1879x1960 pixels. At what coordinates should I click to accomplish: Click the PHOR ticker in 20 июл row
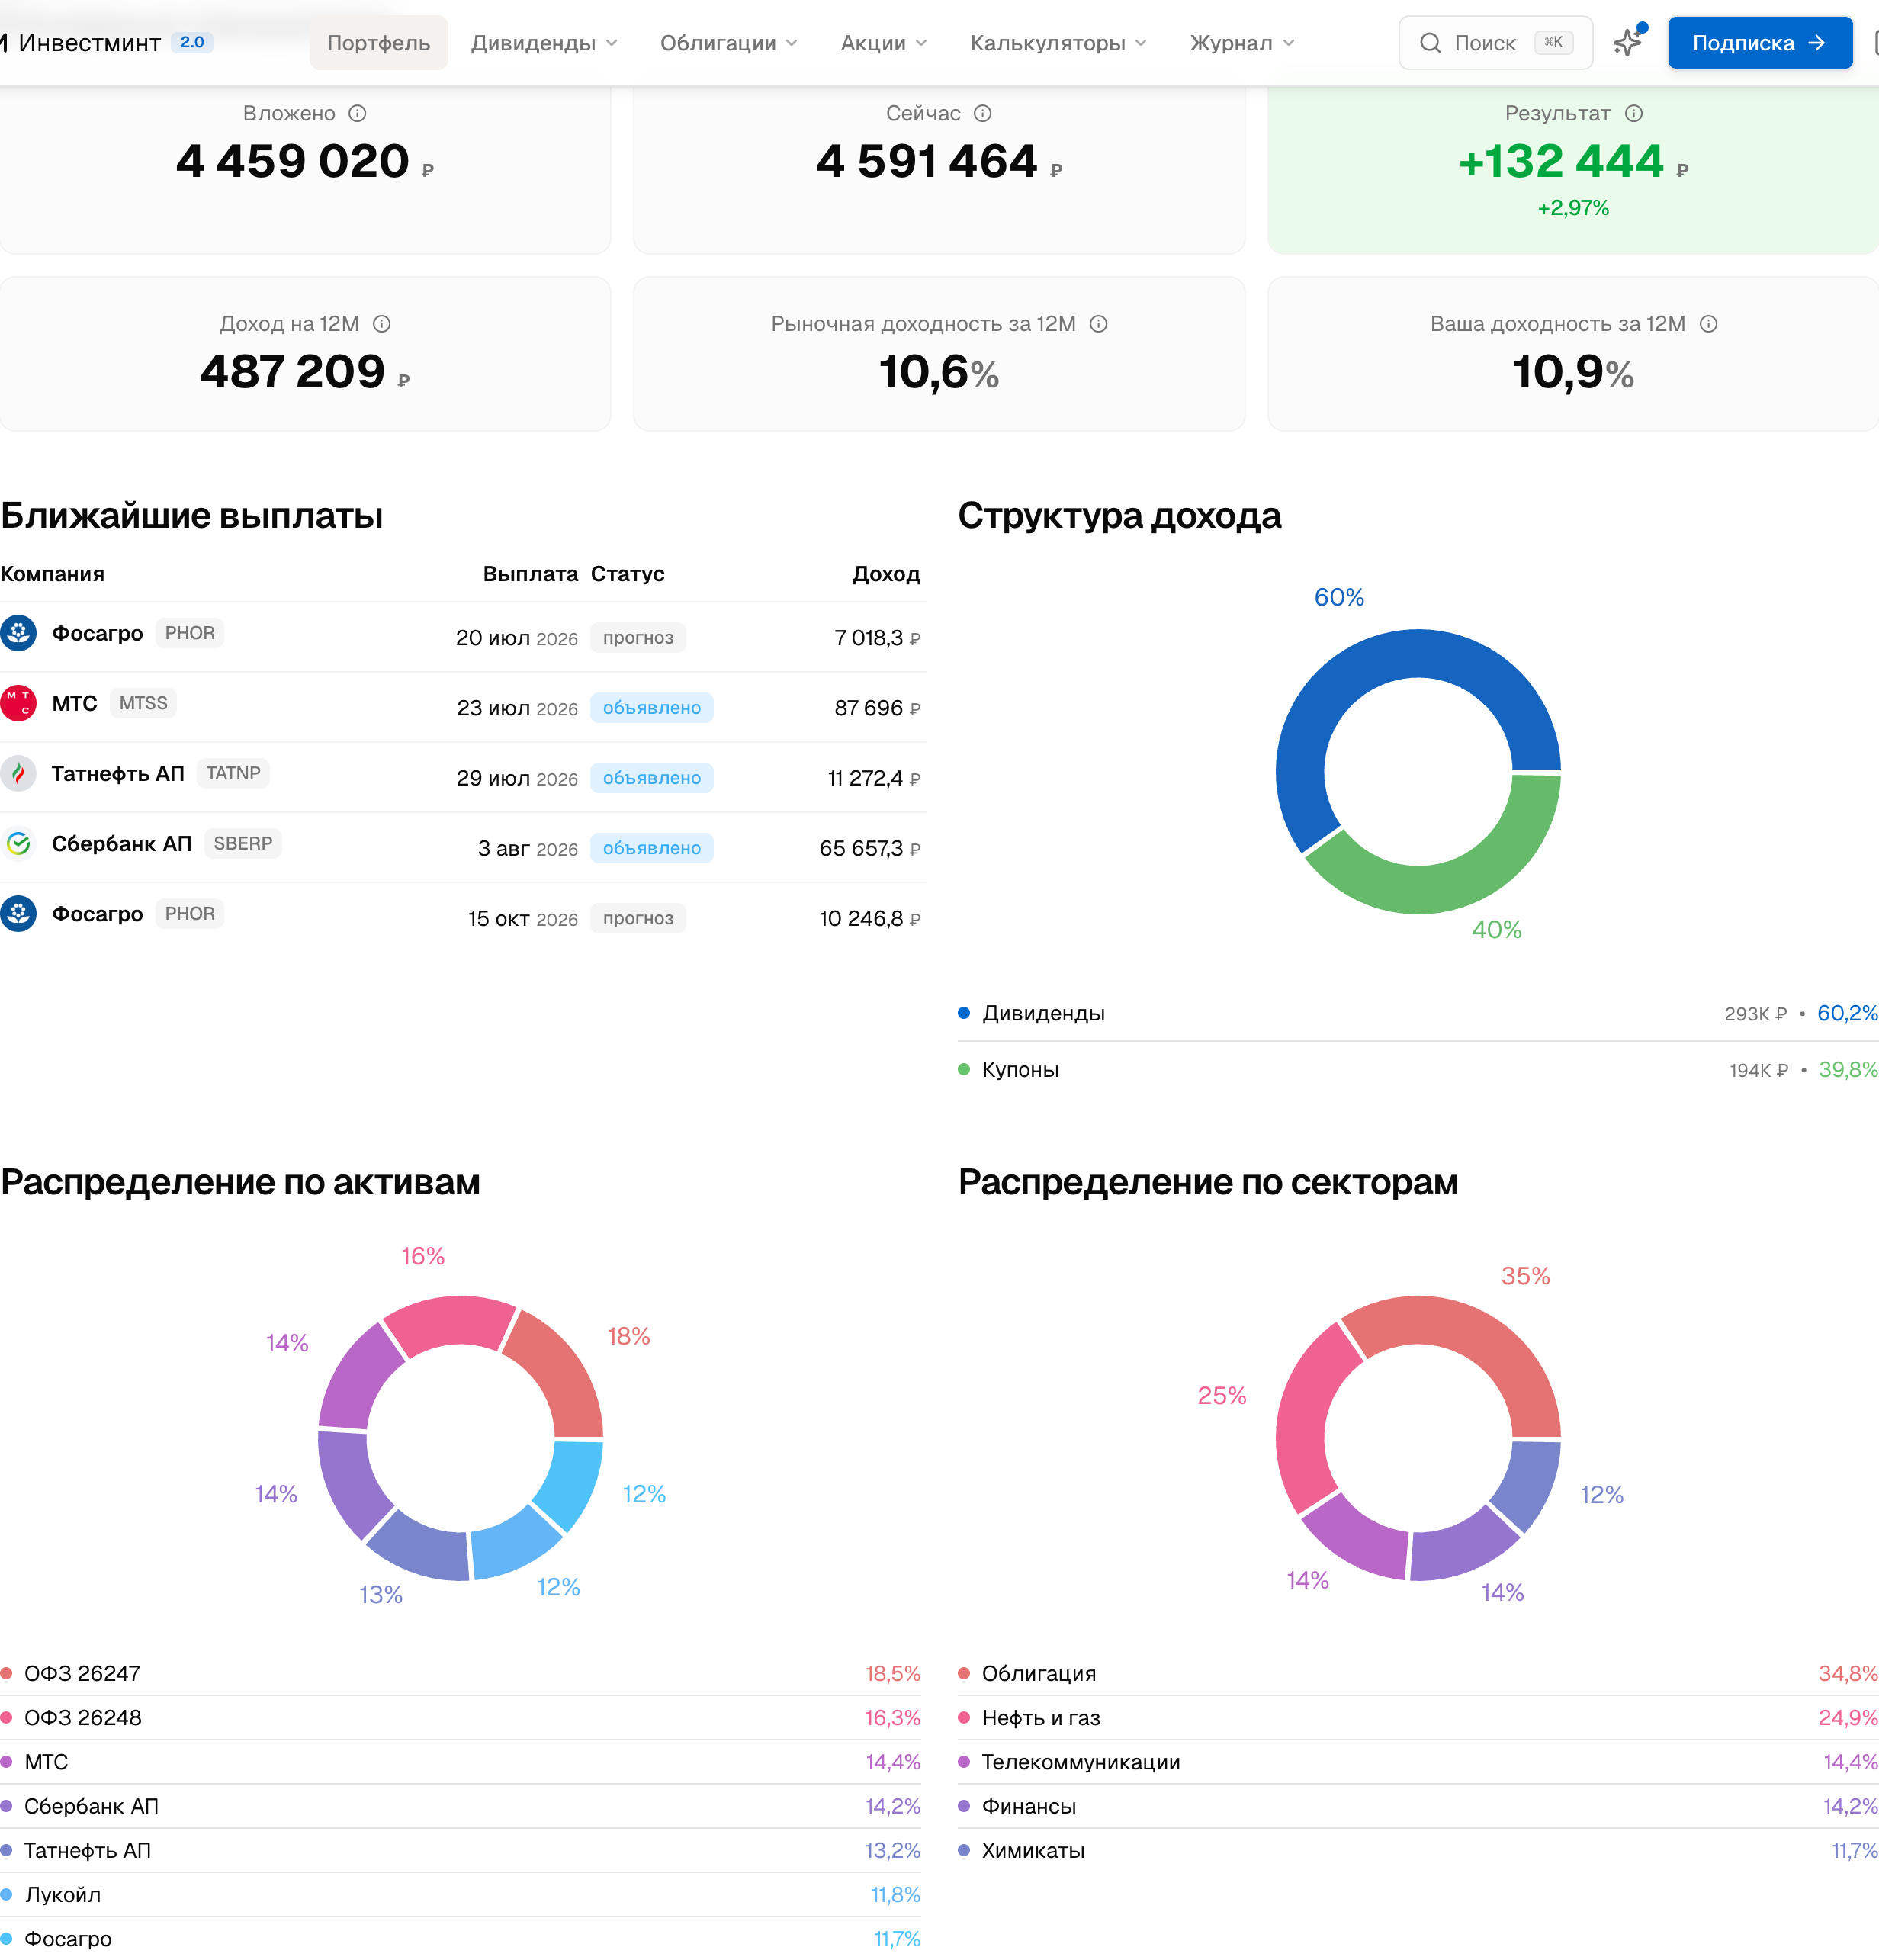190,633
